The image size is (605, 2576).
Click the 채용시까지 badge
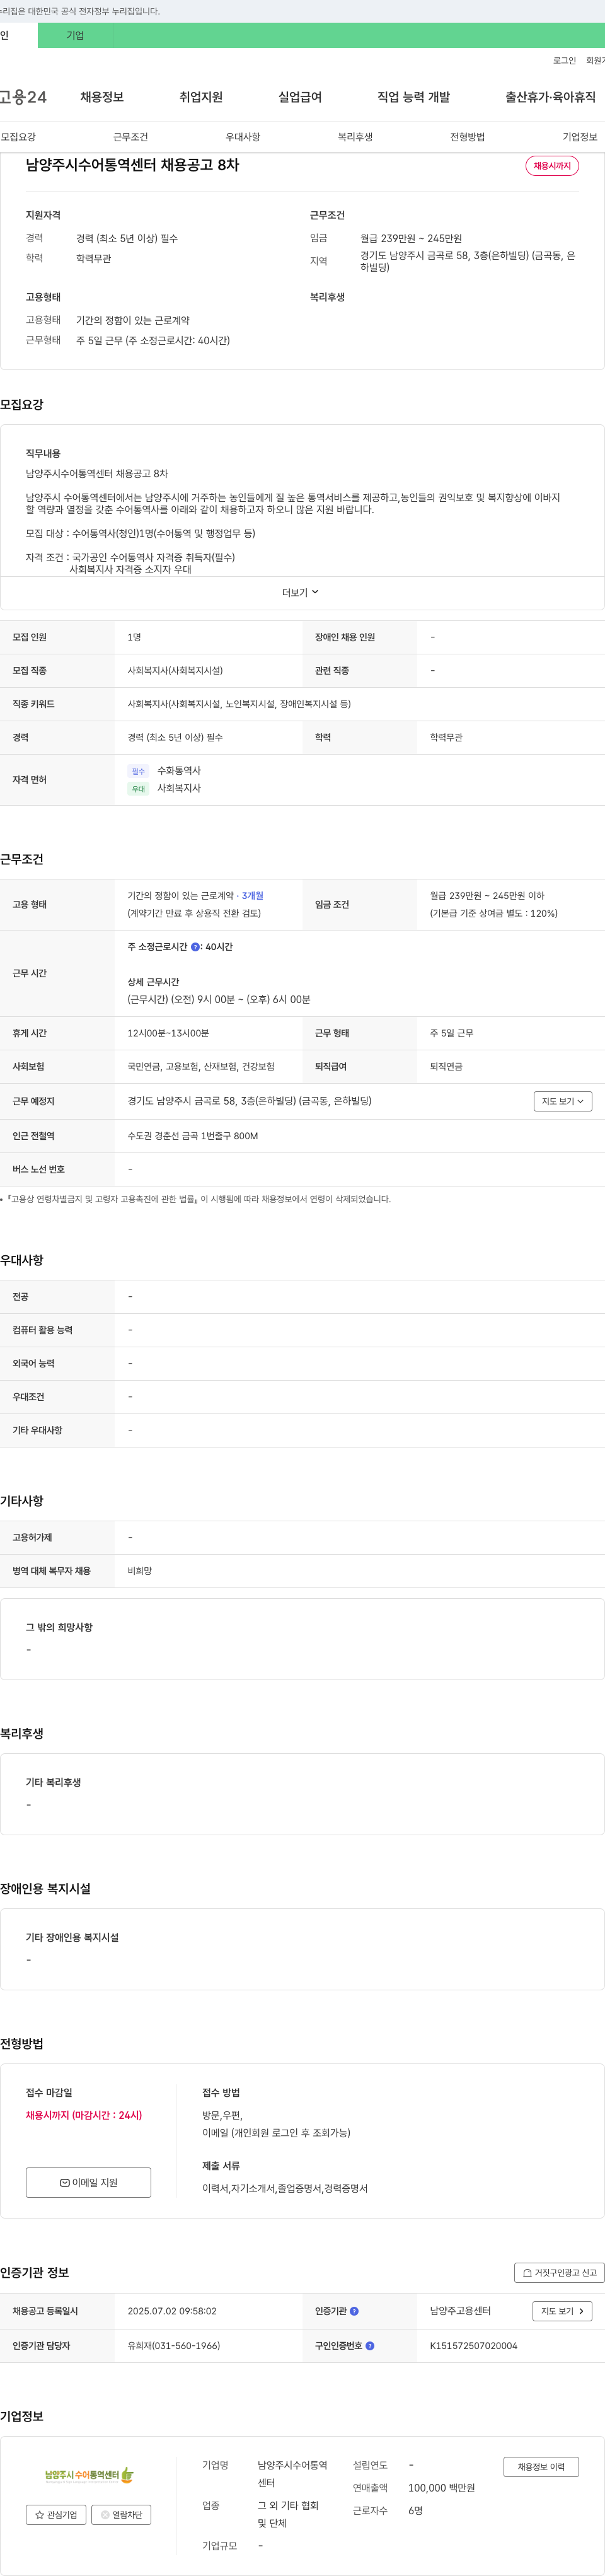coord(552,166)
